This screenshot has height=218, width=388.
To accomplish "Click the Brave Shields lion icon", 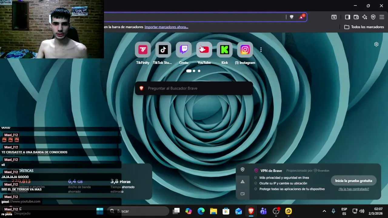I will point(292,17).
